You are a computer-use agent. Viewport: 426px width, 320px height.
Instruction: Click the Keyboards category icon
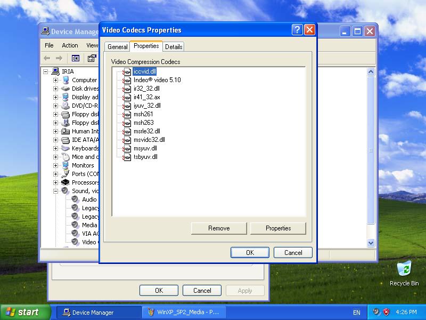point(65,148)
